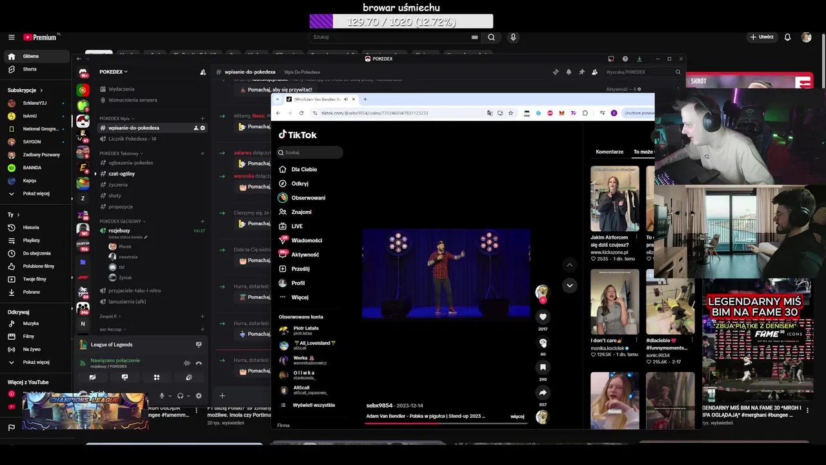Toggle Discord notification bell for channel
Image resolution: width=826 pixels, height=465 pixels.
pyautogui.click(x=569, y=72)
